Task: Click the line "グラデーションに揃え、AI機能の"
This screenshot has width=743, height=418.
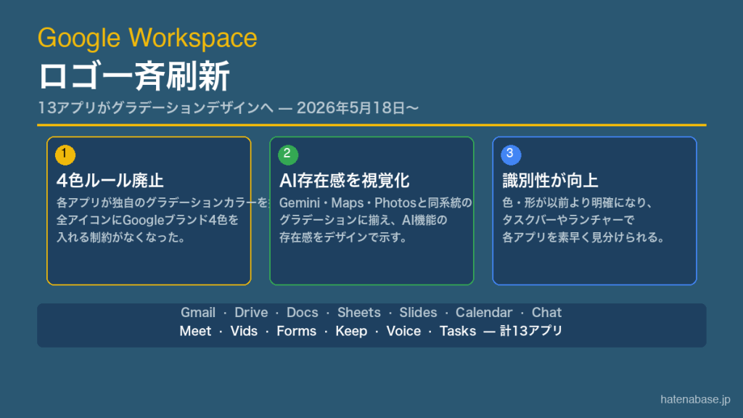Action: click(x=363, y=220)
